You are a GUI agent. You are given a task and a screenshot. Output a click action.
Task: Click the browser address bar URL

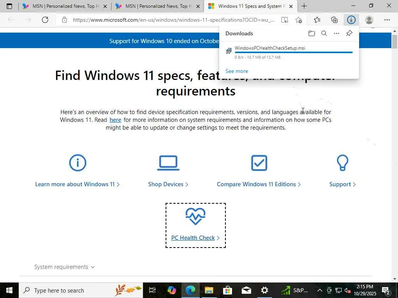point(174,20)
